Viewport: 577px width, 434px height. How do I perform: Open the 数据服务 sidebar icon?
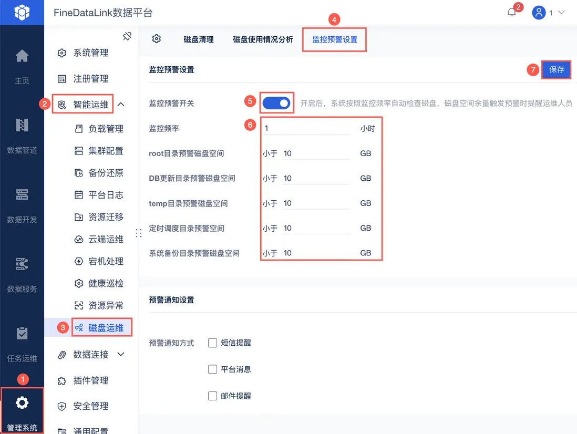(x=22, y=264)
